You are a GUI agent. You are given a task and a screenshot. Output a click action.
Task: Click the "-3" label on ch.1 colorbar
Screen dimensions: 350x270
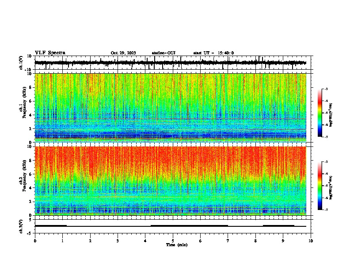click(x=326, y=89)
